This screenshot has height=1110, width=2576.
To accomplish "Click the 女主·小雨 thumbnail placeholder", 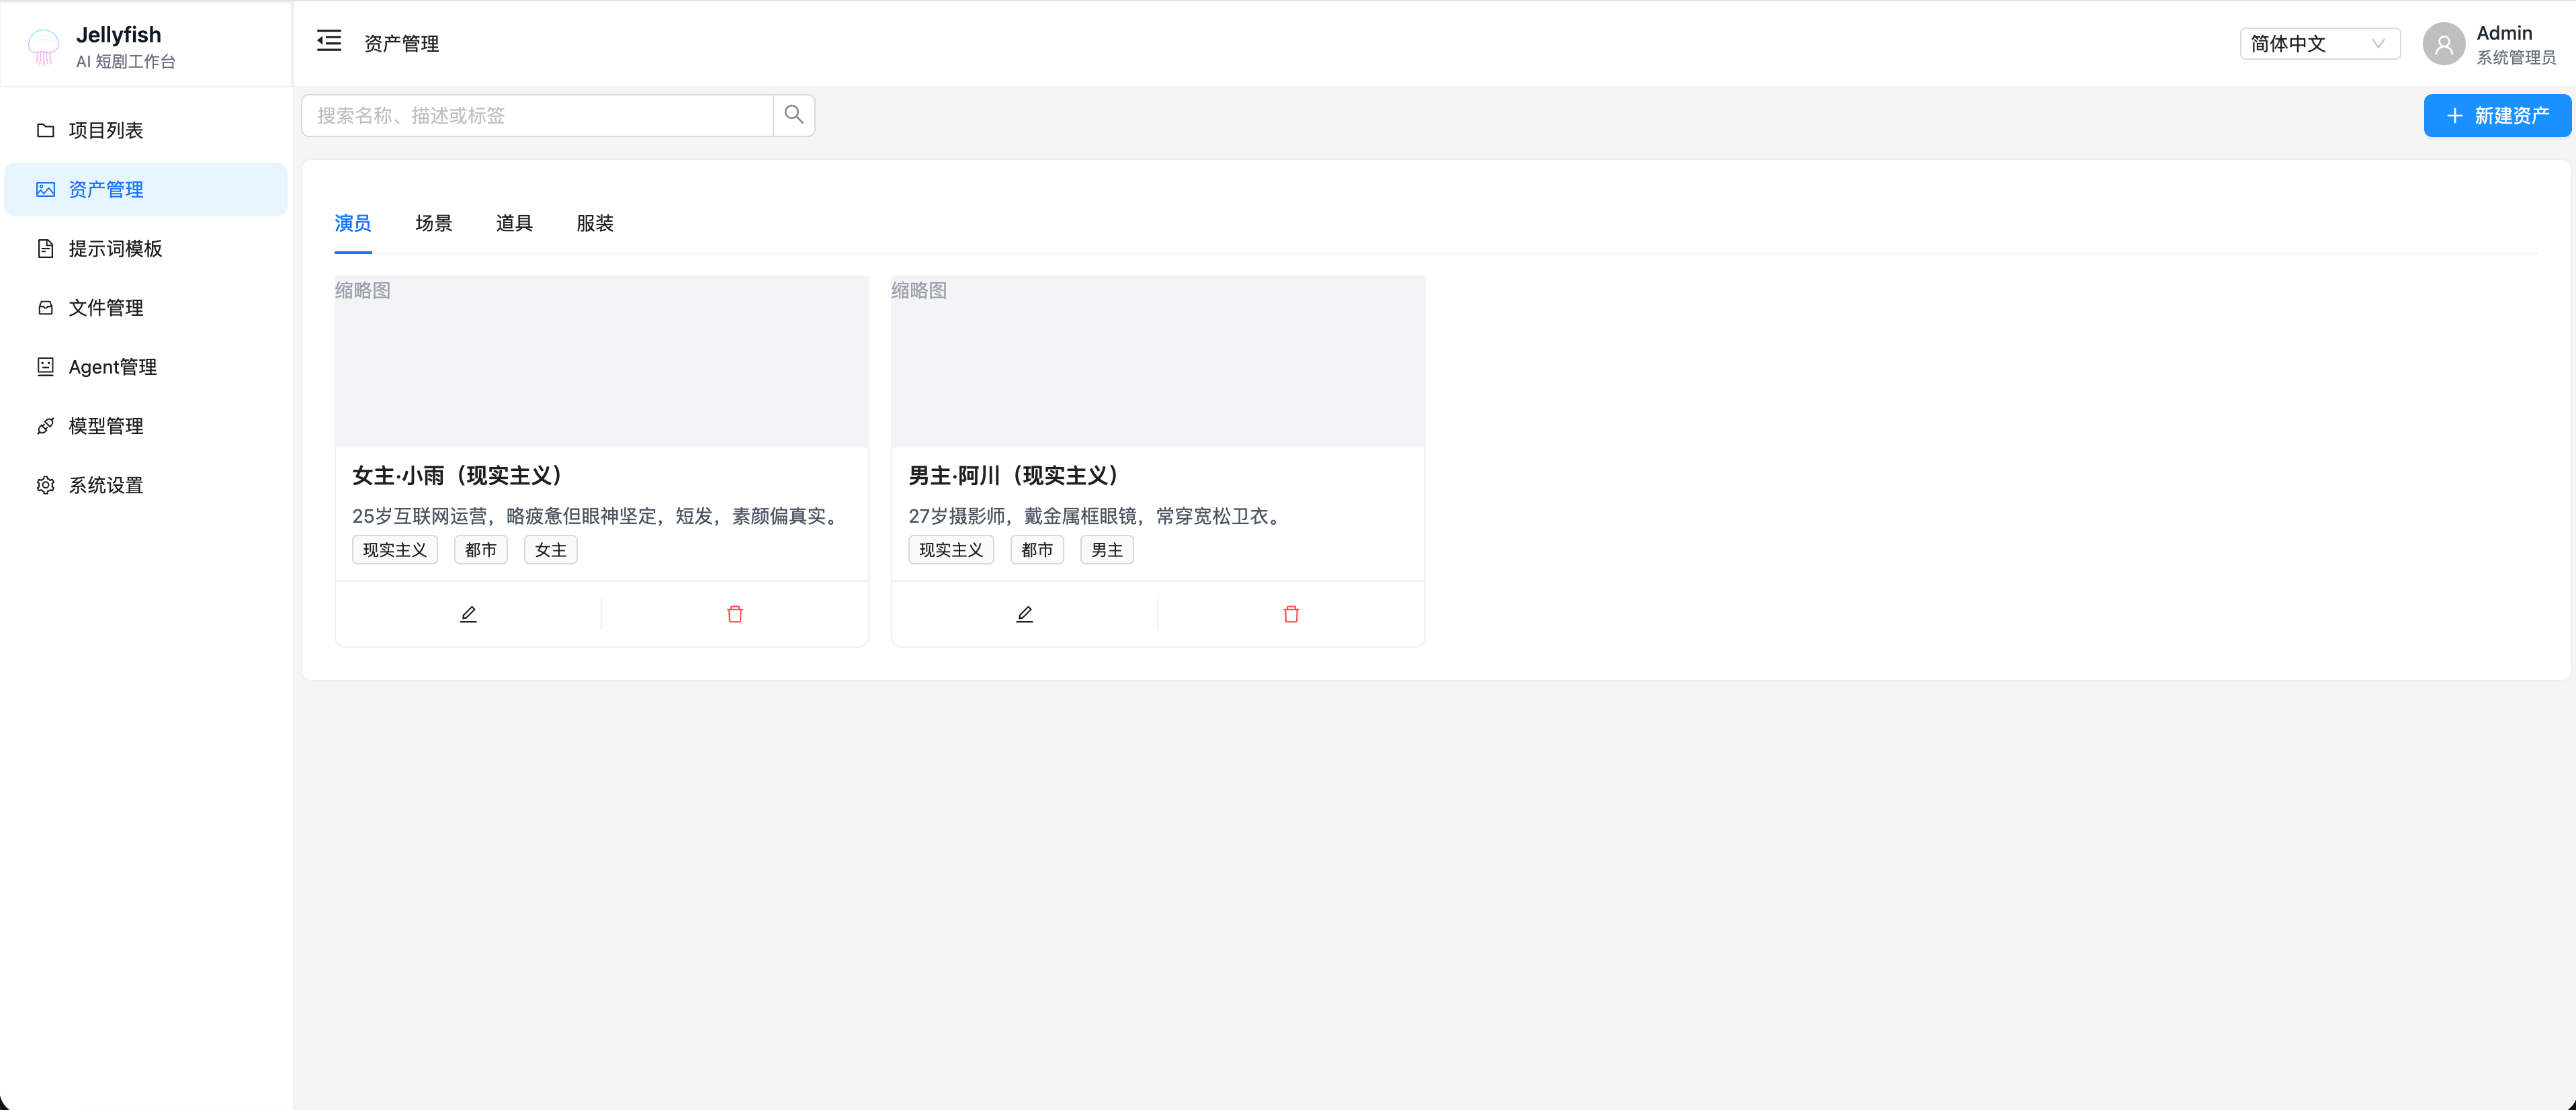I will (600, 361).
